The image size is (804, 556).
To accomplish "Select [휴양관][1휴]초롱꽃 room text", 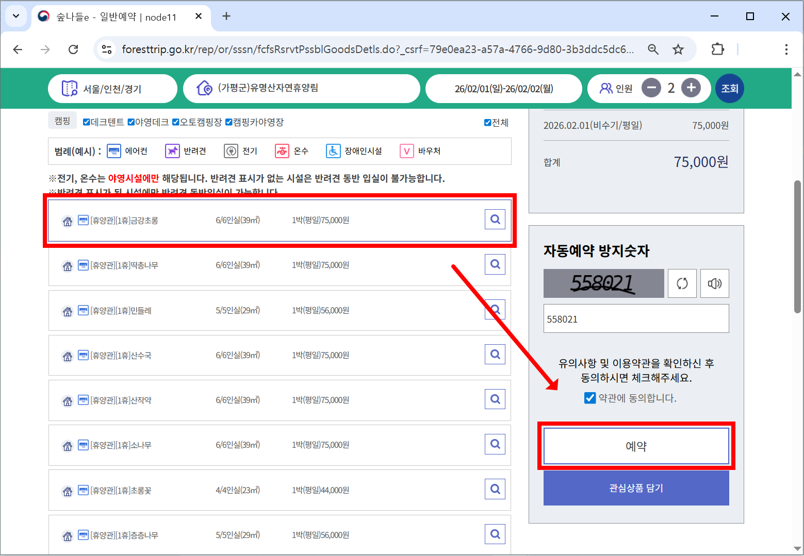I will tap(121, 491).
